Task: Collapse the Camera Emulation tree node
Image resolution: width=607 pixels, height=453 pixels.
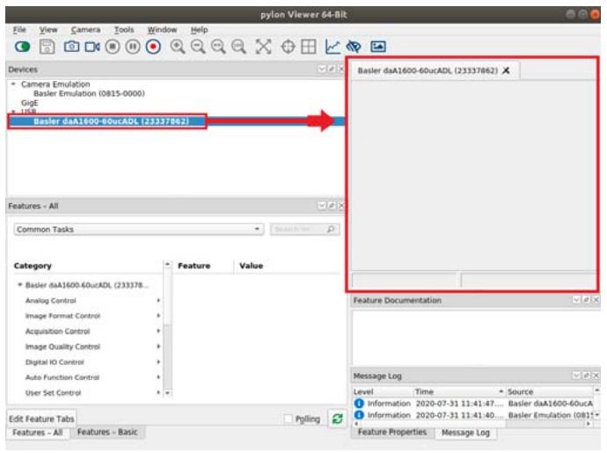Action: 13,84
